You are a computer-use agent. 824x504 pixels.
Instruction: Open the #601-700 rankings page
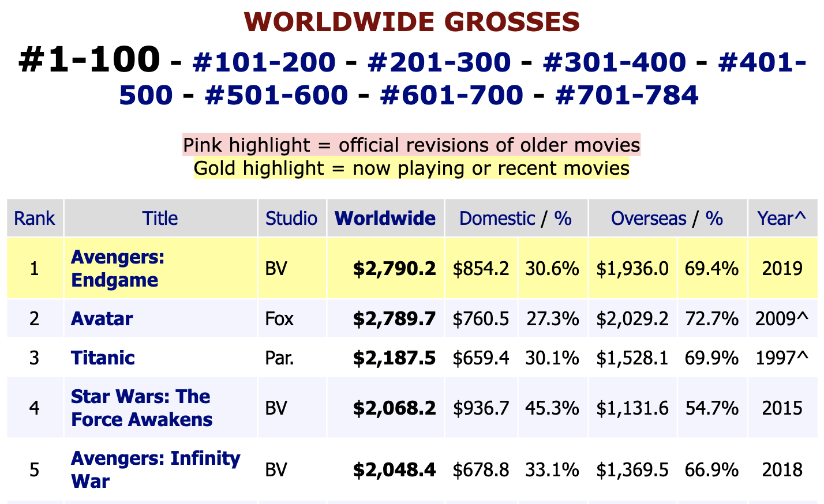coord(452,95)
